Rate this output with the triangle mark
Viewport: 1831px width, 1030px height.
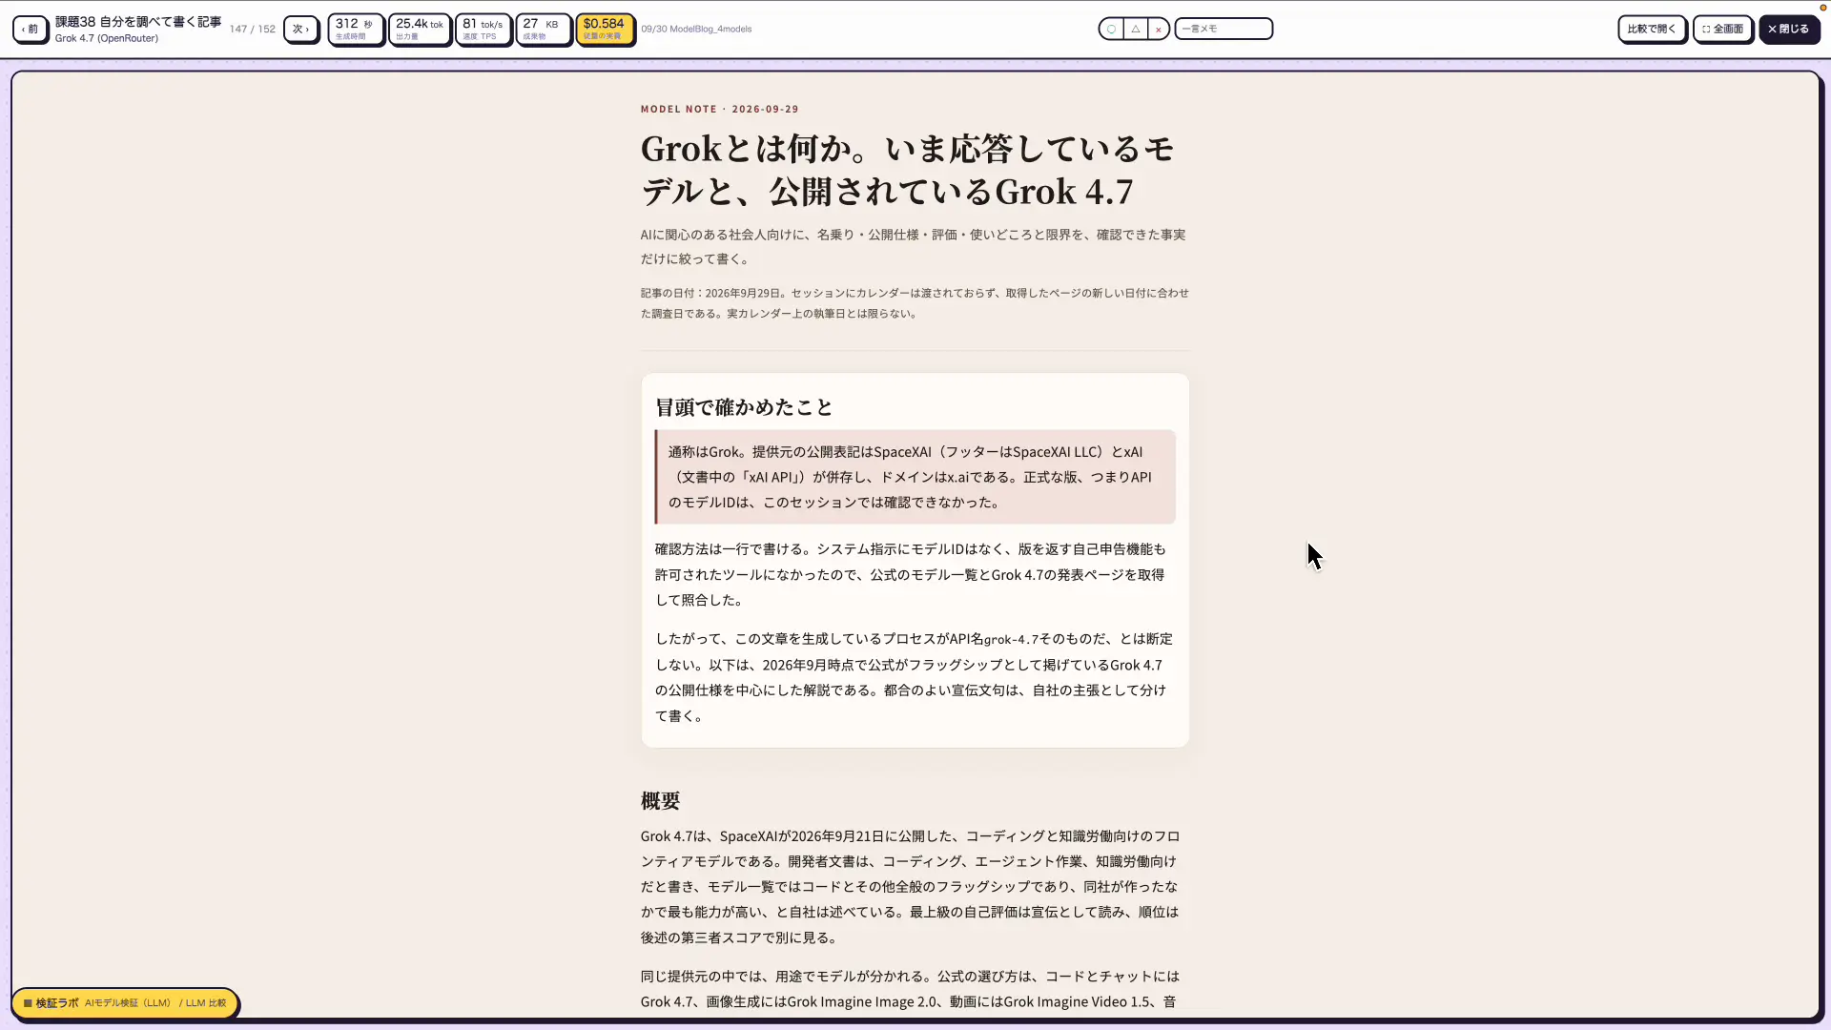tap(1135, 29)
